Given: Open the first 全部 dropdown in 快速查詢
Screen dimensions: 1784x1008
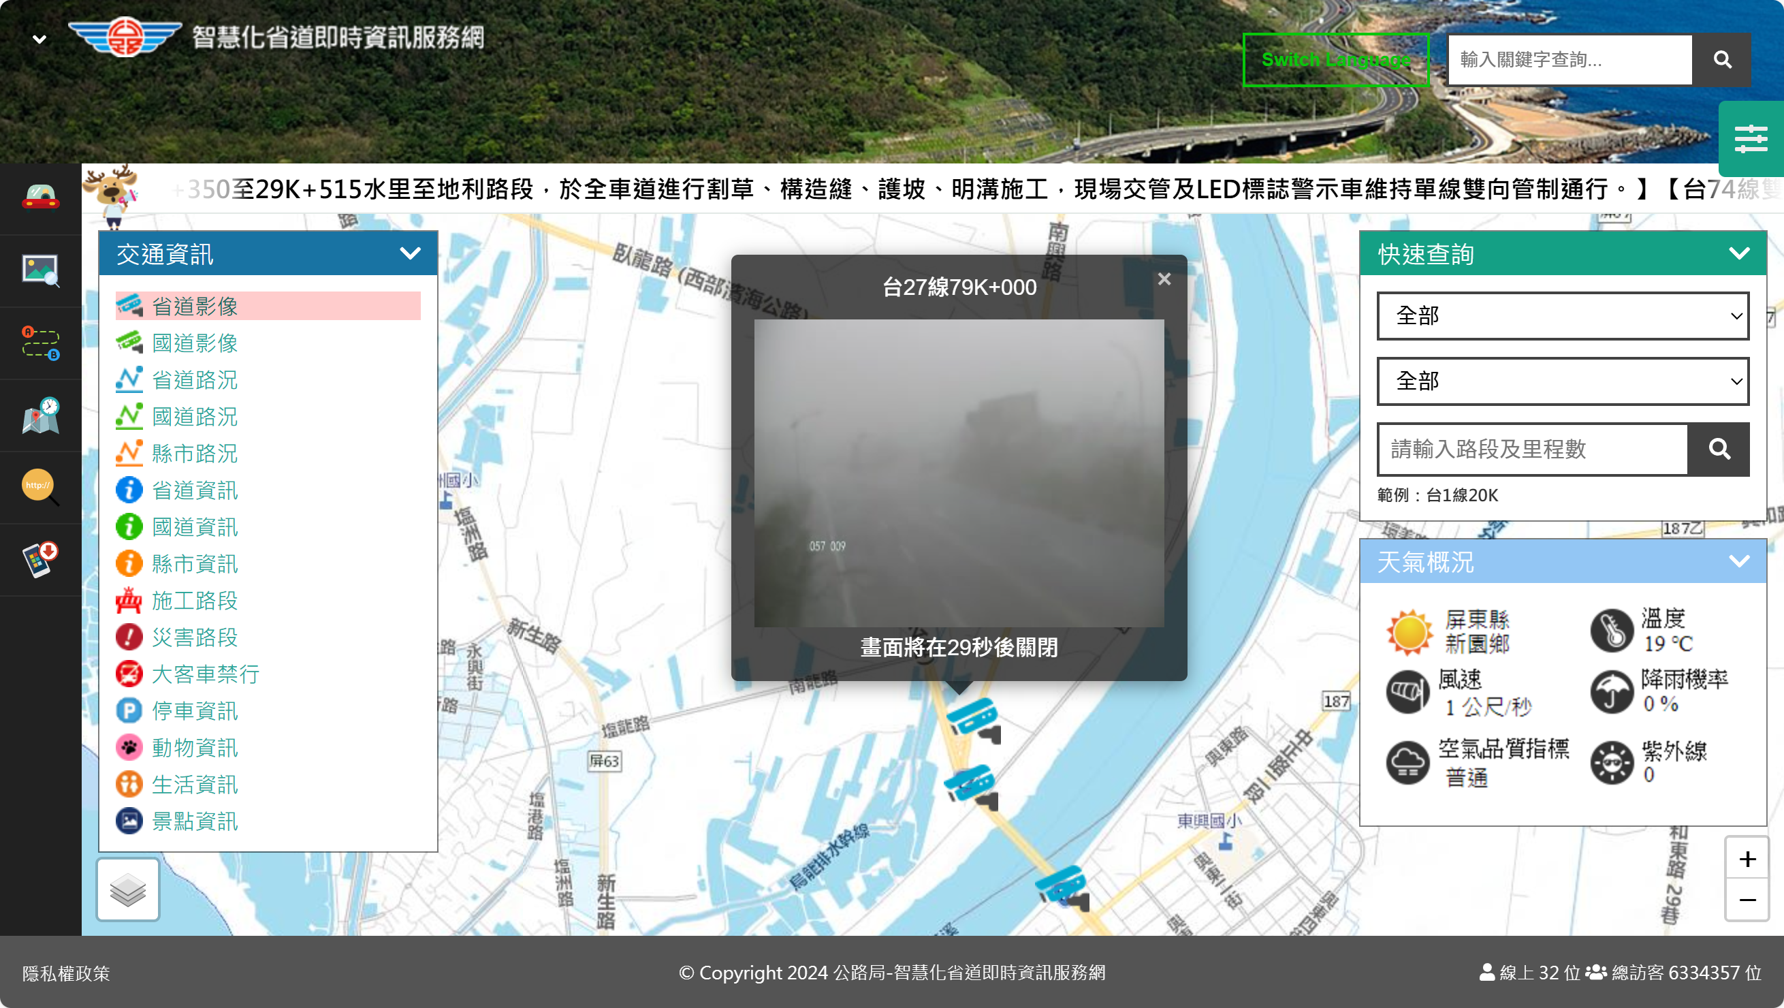Looking at the screenshot, I should [x=1563, y=315].
